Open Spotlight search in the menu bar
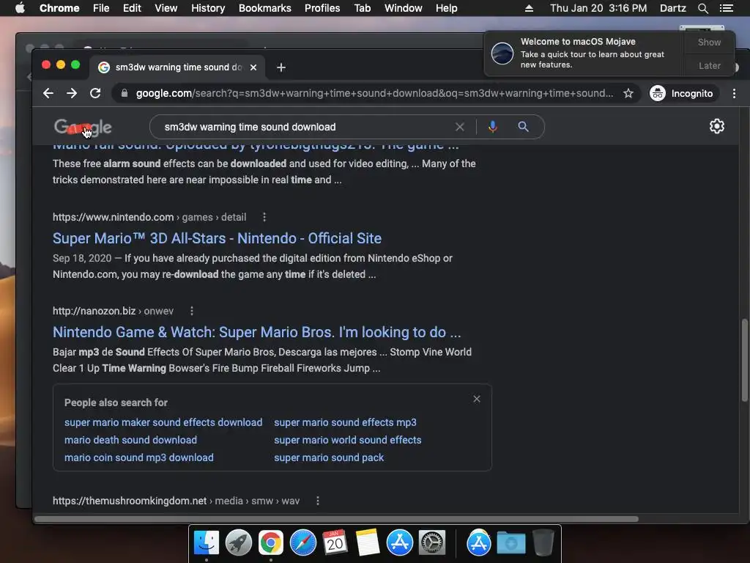Viewport: 750px width, 563px height. 702,8
